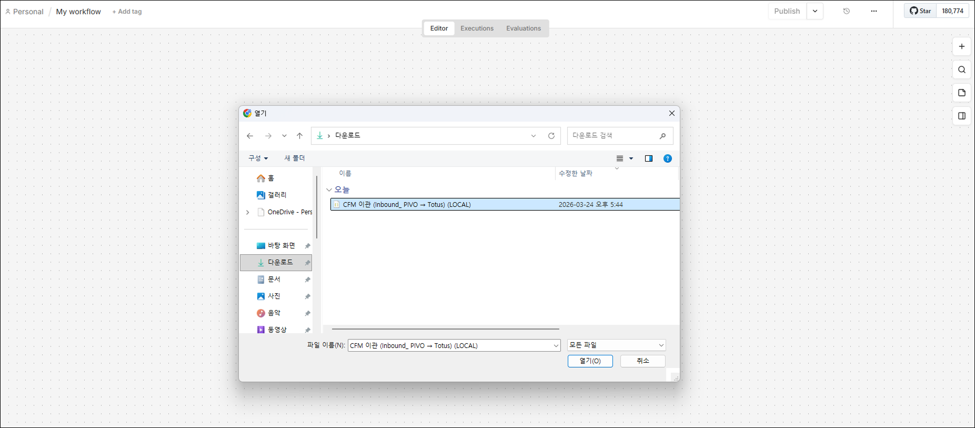Open recent locations dropdown arrow
Screen dimensions: 975x428
pos(284,136)
